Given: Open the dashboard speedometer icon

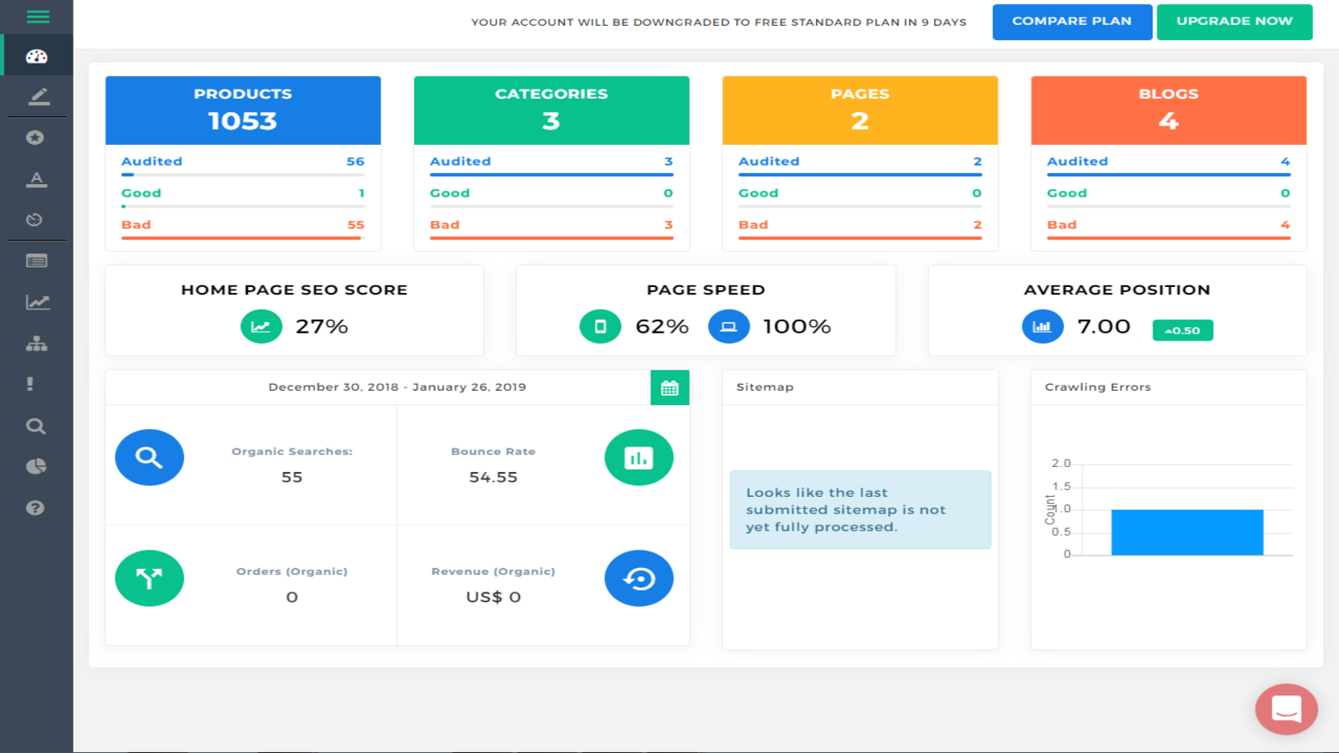Looking at the screenshot, I should tap(35, 54).
